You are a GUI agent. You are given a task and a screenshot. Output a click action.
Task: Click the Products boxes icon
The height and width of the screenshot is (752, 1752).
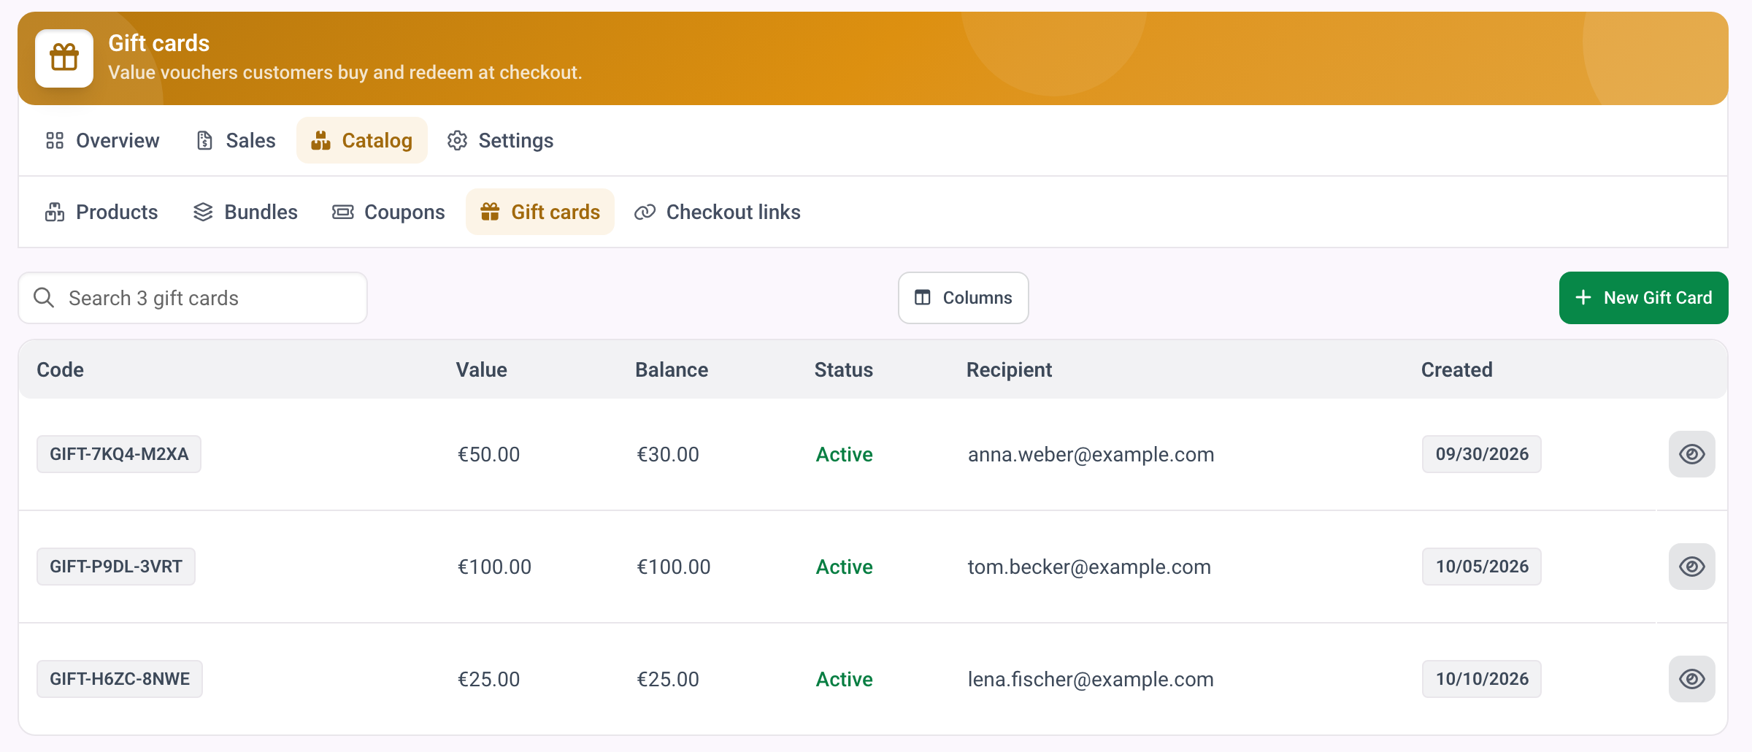[55, 212]
